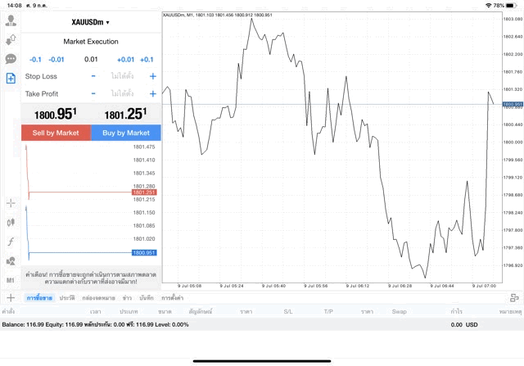Increase the Take Profit value
The height and width of the screenshot is (366, 524).
(x=152, y=94)
